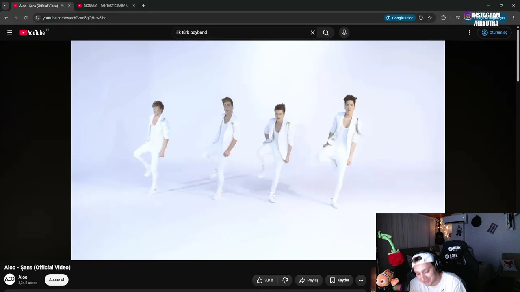This screenshot has width=520, height=292.
Task: Select the address bar URL
Action: (74, 18)
